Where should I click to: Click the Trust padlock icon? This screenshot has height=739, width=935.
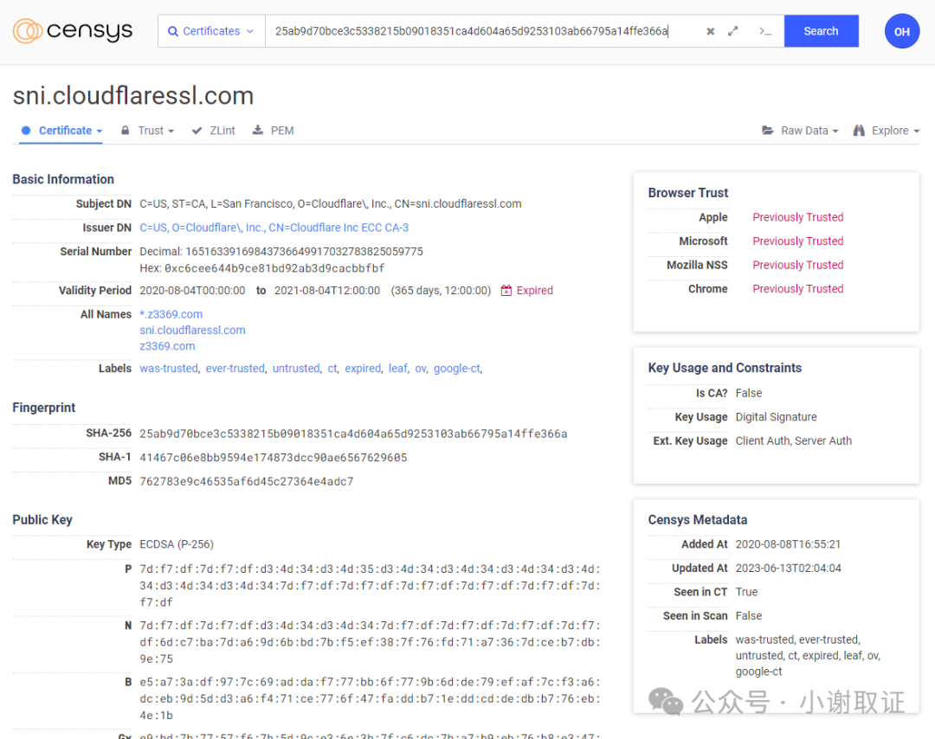126,130
